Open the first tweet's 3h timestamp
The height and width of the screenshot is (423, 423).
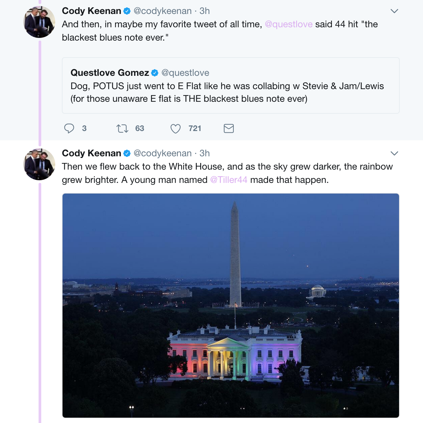point(205,11)
